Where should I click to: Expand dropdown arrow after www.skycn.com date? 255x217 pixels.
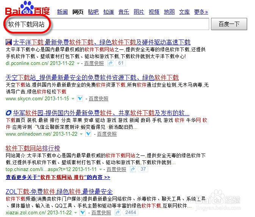73,99
